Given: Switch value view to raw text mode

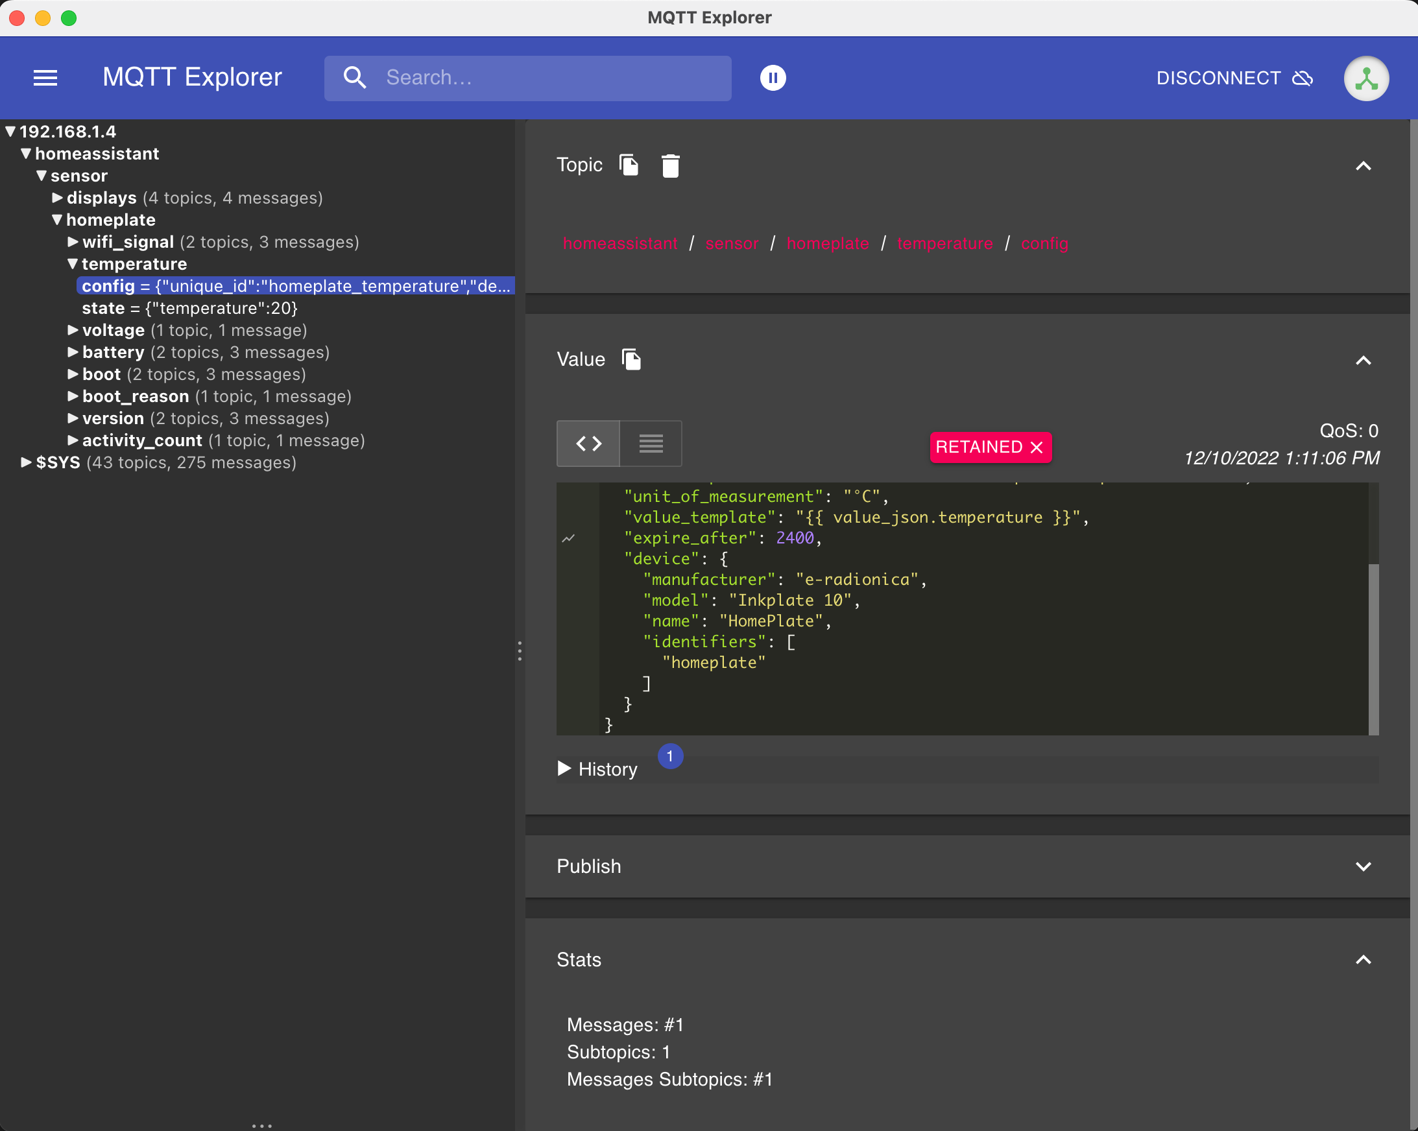Looking at the screenshot, I should pos(651,444).
